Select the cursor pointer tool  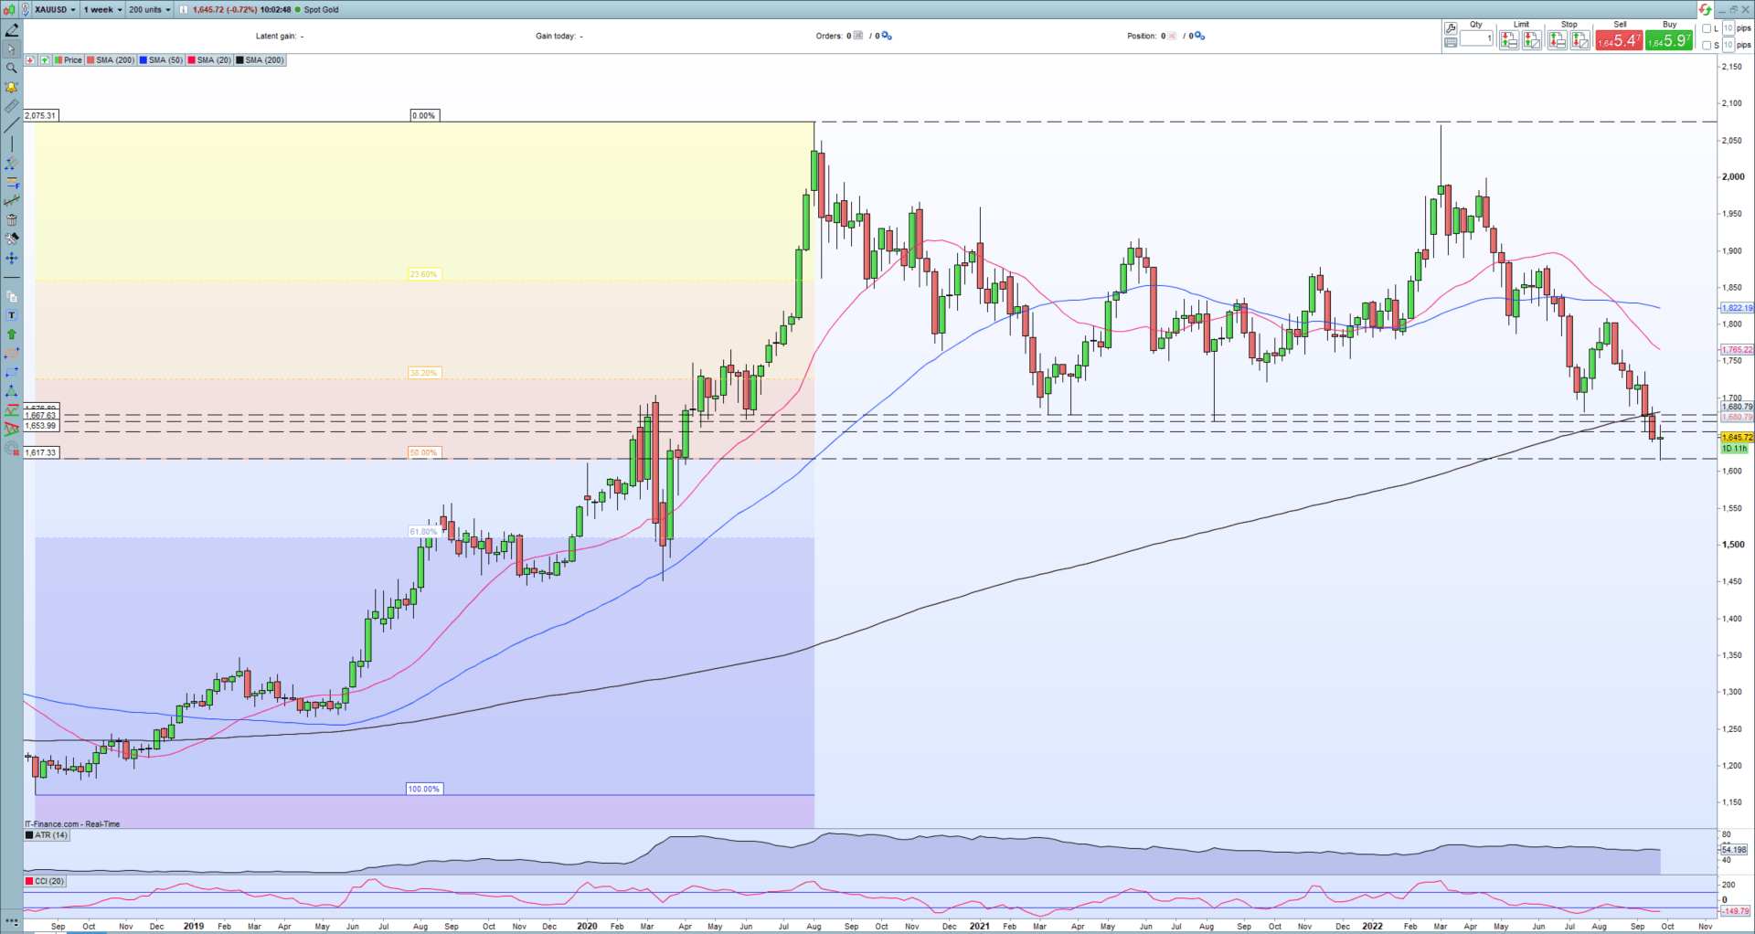pyautogui.click(x=11, y=49)
